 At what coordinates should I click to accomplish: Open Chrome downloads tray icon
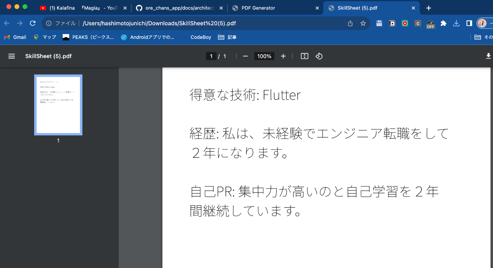tap(456, 24)
